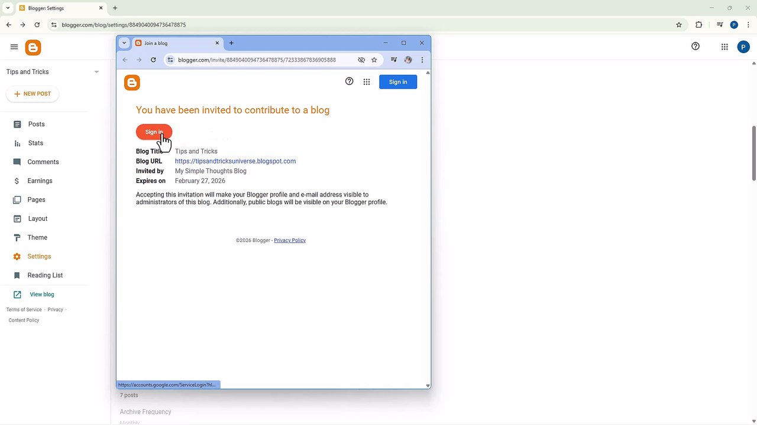757x425 pixels.
Task: Bookmark the invite page with the popup's star icon
Action: click(374, 60)
